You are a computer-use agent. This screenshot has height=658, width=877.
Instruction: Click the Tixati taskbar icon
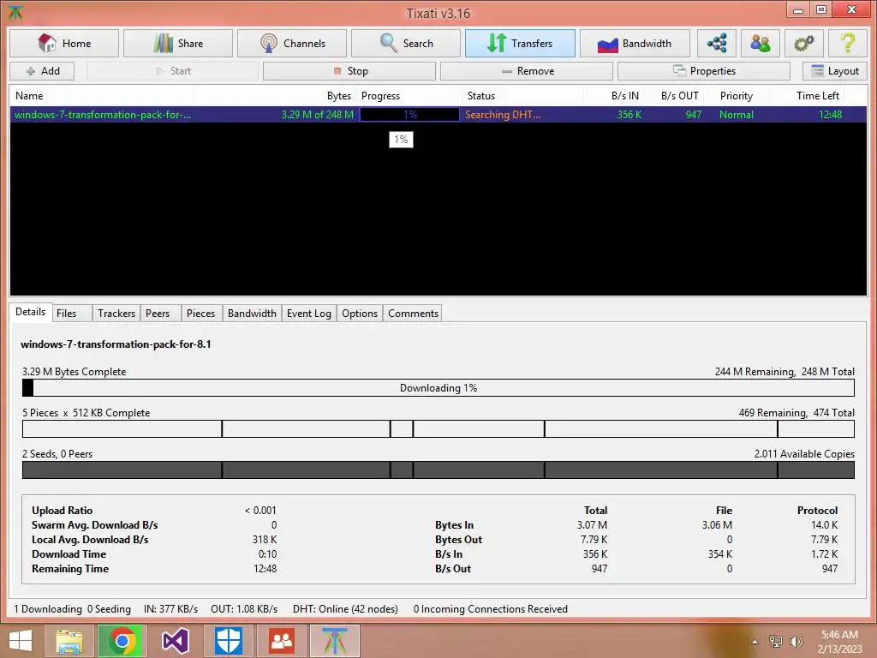point(335,641)
